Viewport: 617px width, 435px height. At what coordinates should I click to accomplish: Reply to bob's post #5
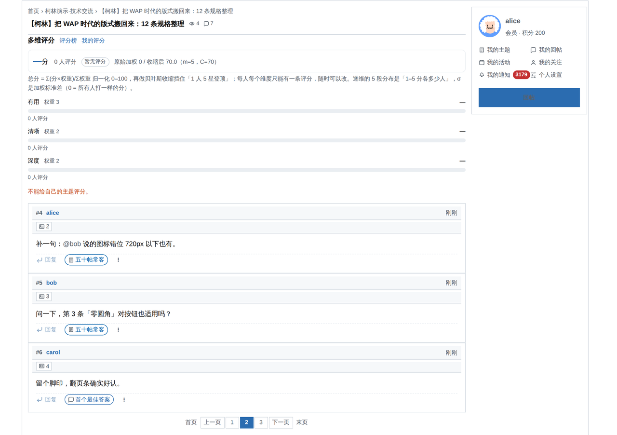pyautogui.click(x=47, y=330)
